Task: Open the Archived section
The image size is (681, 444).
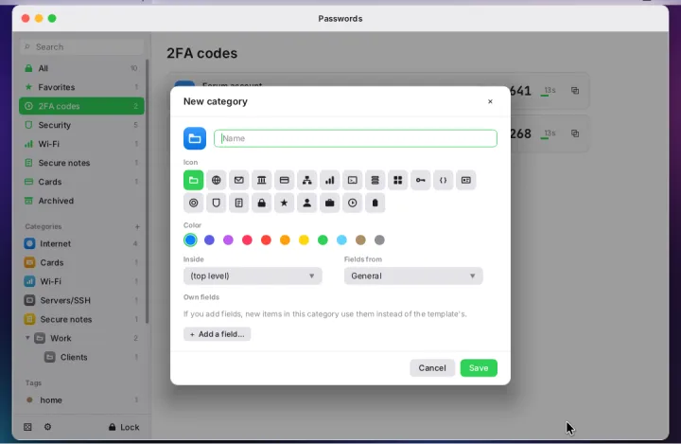Action: pos(81,201)
